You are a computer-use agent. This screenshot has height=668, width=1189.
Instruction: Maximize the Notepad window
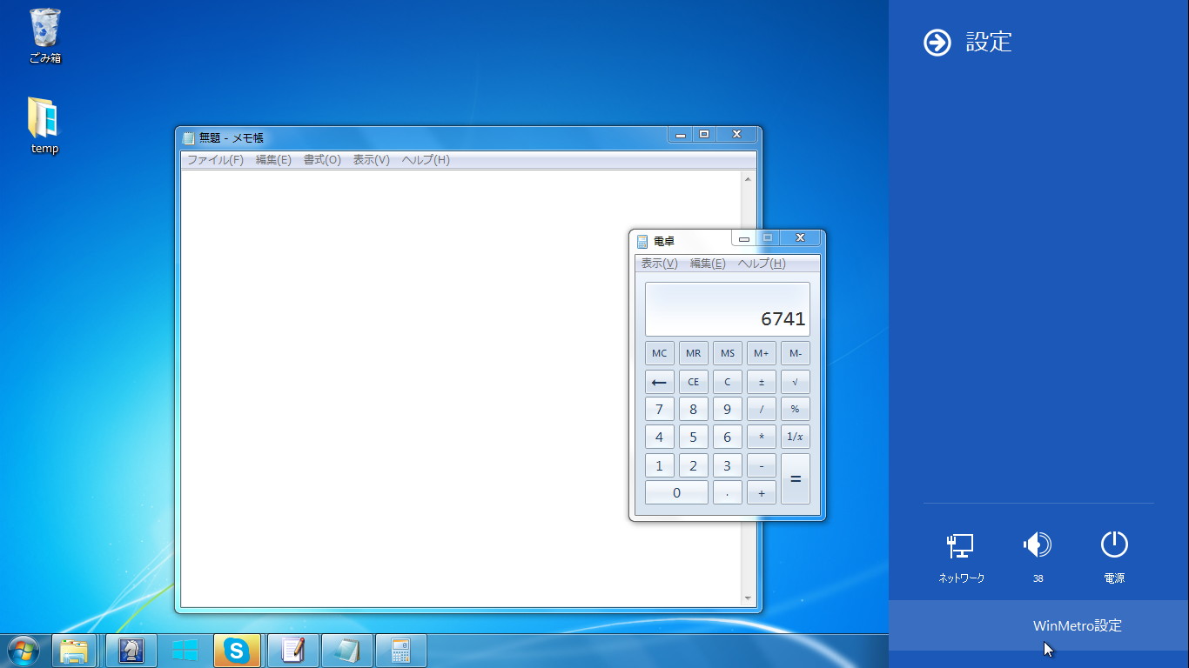click(x=704, y=134)
